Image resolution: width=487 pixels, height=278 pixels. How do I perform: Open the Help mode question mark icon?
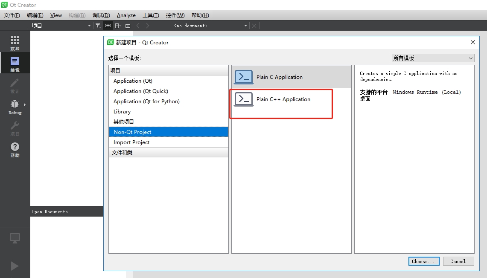click(15, 146)
